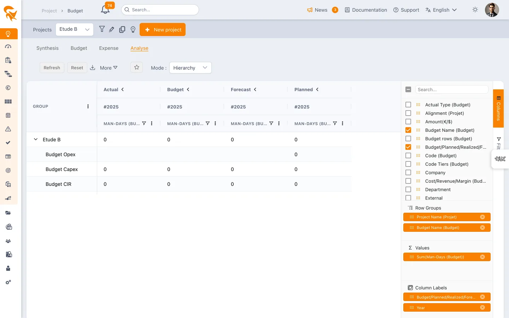Open the euro icon in left sidebar
Viewport: 509px width, 318px height.
[x=8, y=88]
